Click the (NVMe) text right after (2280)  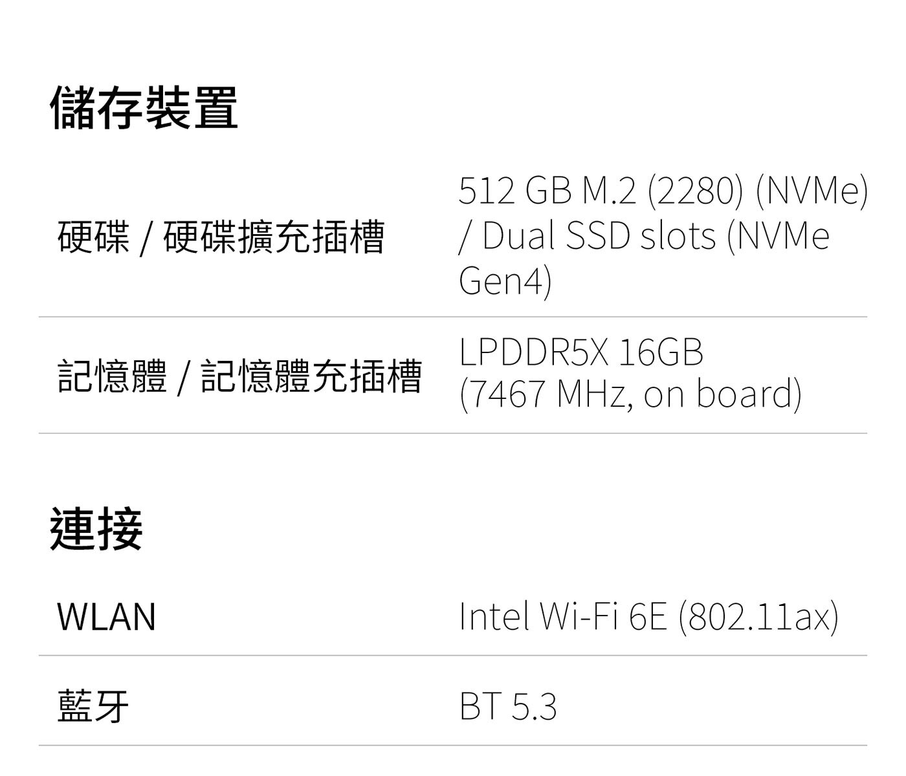pos(812,190)
